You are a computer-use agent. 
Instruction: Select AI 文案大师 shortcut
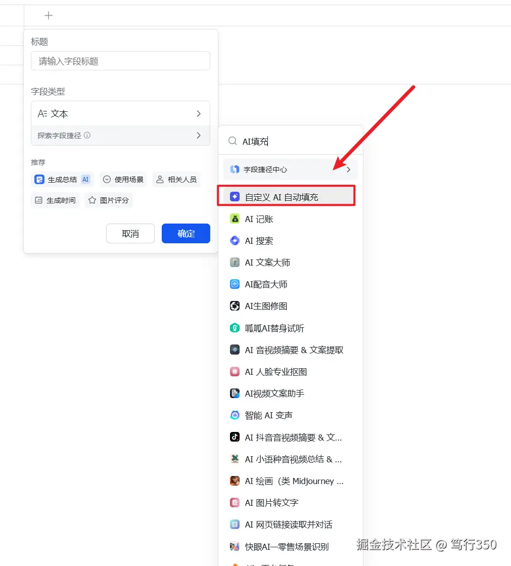click(290, 263)
